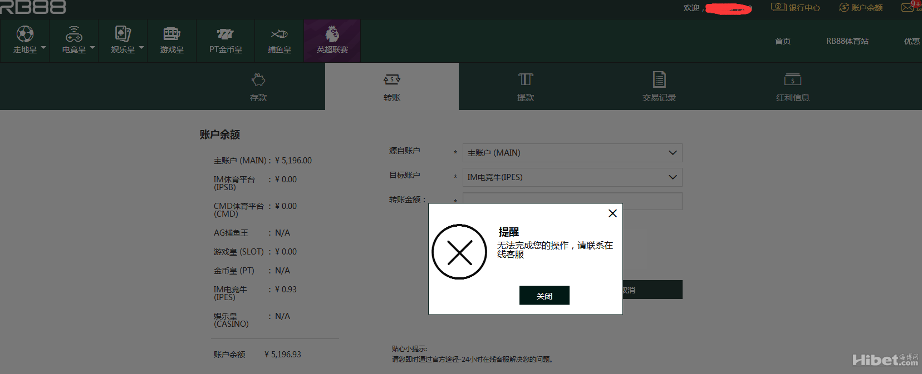Open the PT金币皇 777 icon
This screenshot has width=922, height=374.
[x=225, y=34]
